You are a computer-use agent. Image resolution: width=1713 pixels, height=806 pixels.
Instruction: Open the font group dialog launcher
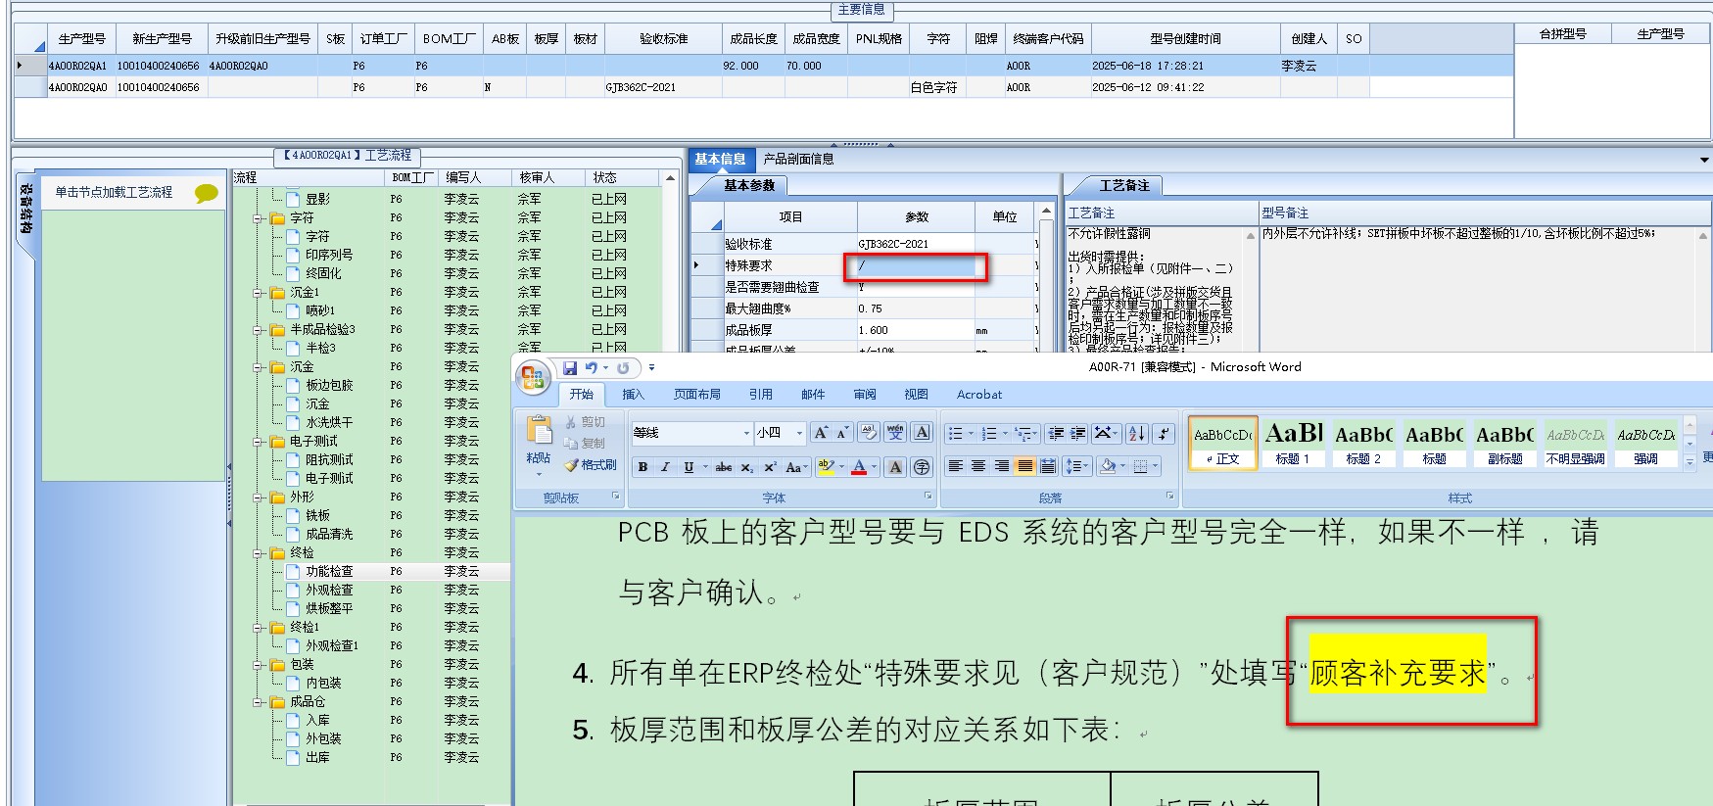point(928,496)
